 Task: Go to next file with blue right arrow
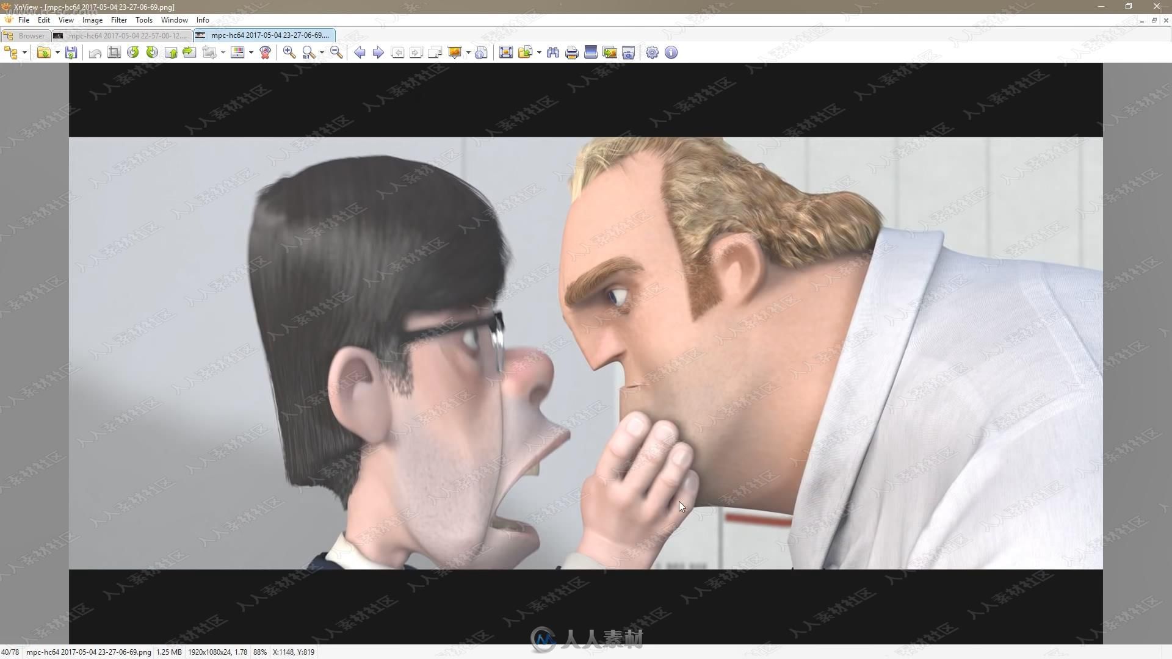(x=378, y=52)
